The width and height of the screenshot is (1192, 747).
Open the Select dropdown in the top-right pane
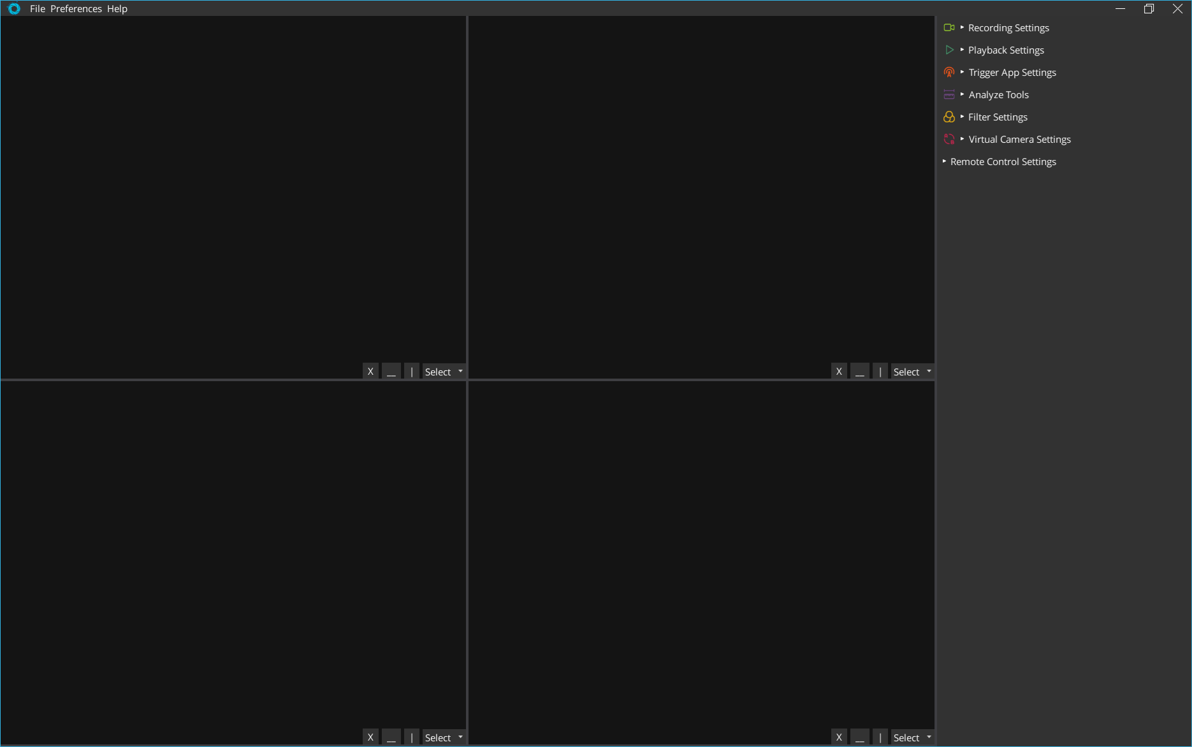point(912,372)
